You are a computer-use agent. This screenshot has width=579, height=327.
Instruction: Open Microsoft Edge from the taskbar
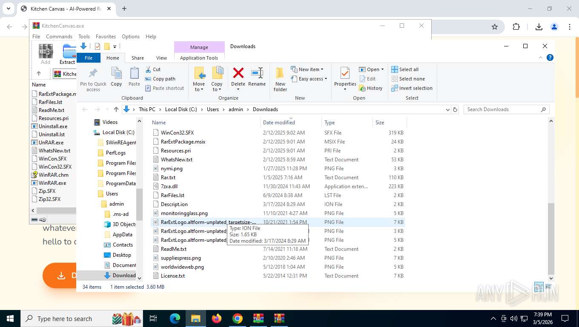pyautogui.click(x=175, y=318)
